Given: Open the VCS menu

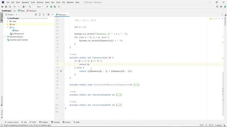Looking at the screenshot, I should [63, 2].
